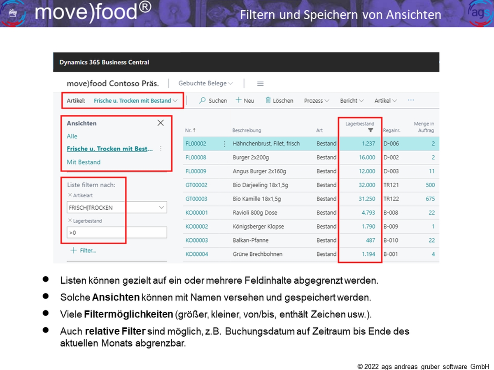Click the Löschen trash action
The height and width of the screenshot is (370, 494).
279,100
